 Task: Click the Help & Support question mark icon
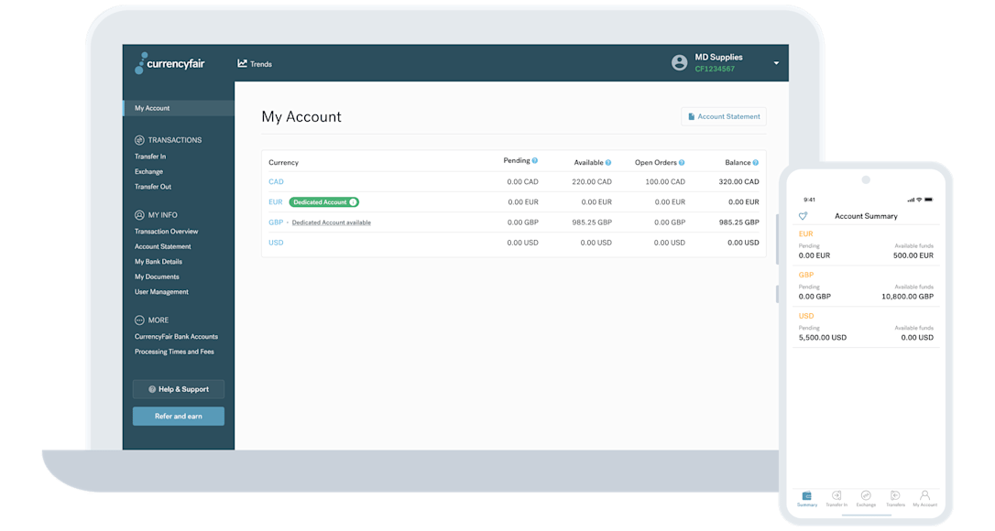click(x=153, y=388)
